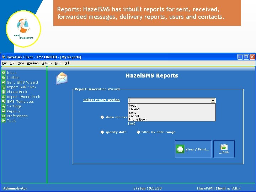Image resolution: width=256 pixels, height=192 pixels.
Task: Choose 'Sent' from the report list
Action: point(172,112)
